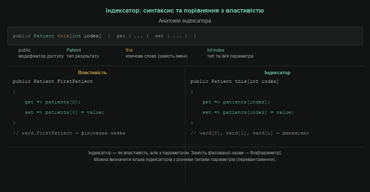This screenshot has width=370, height=192.
Task: Click the green 'Patient' legend label
Action: coord(74,50)
